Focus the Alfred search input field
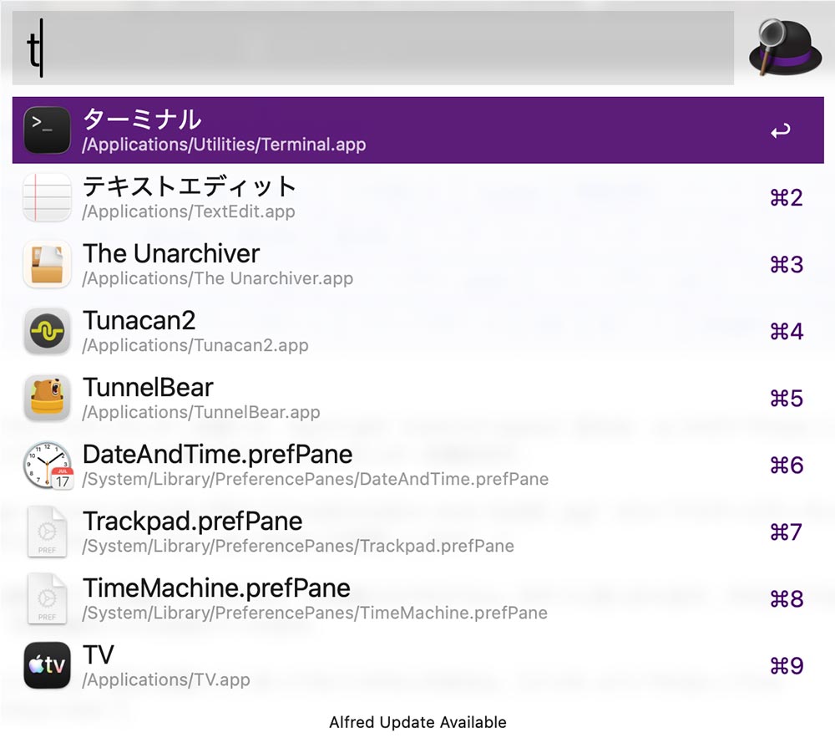This screenshot has width=835, height=738. click(x=372, y=48)
